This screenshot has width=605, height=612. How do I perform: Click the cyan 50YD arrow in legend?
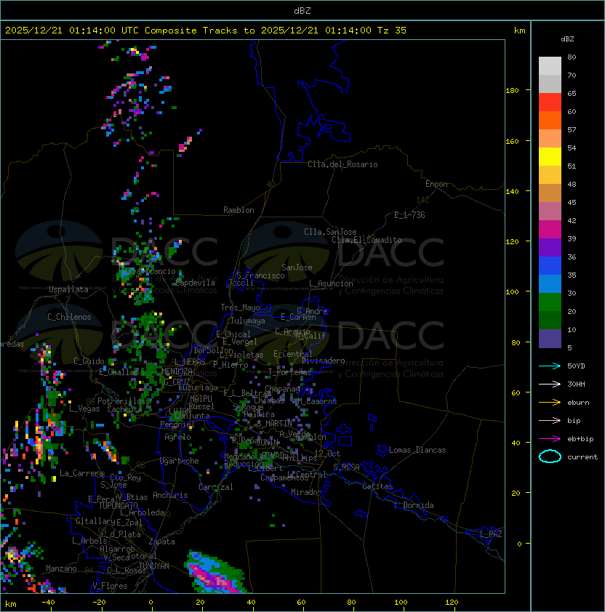click(x=550, y=366)
